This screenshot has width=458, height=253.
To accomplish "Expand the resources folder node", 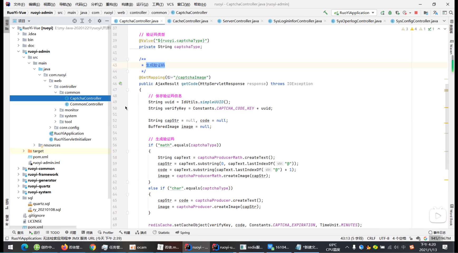I will 34,145.
